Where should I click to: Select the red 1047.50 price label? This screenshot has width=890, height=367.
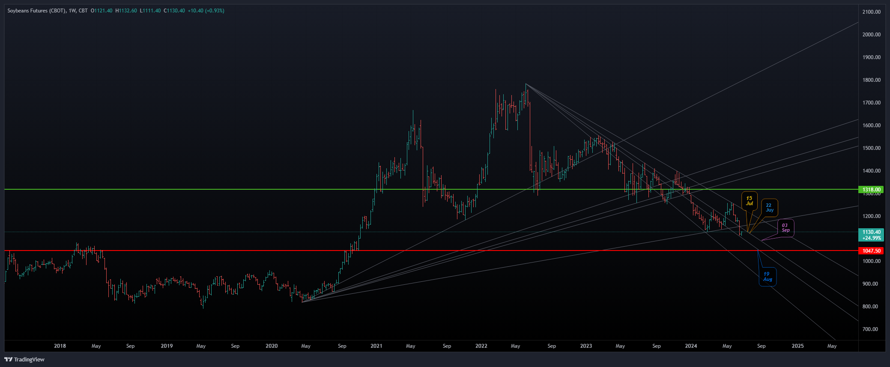(871, 251)
